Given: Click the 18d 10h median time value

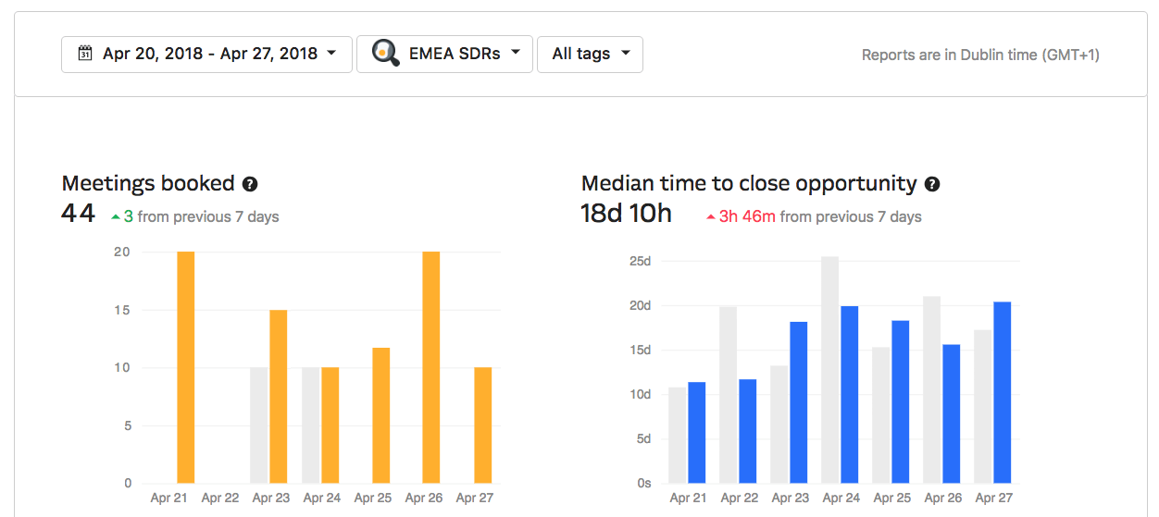Looking at the screenshot, I should coord(626,214).
